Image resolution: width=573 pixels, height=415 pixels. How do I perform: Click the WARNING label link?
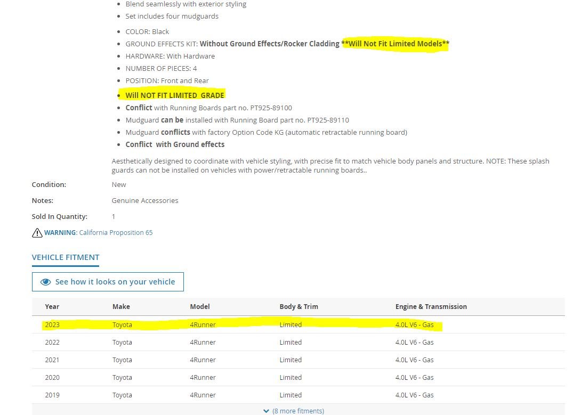(60, 233)
